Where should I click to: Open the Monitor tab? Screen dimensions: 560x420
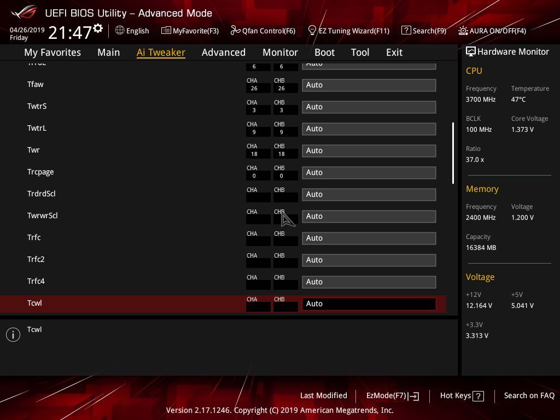coord(280,52)
